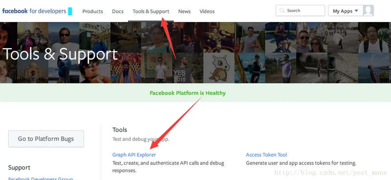
Task: Open the Videos section
Action: click(207, 11)
